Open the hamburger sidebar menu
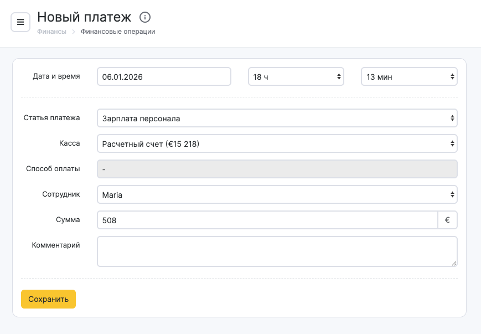 coord(20,22)
